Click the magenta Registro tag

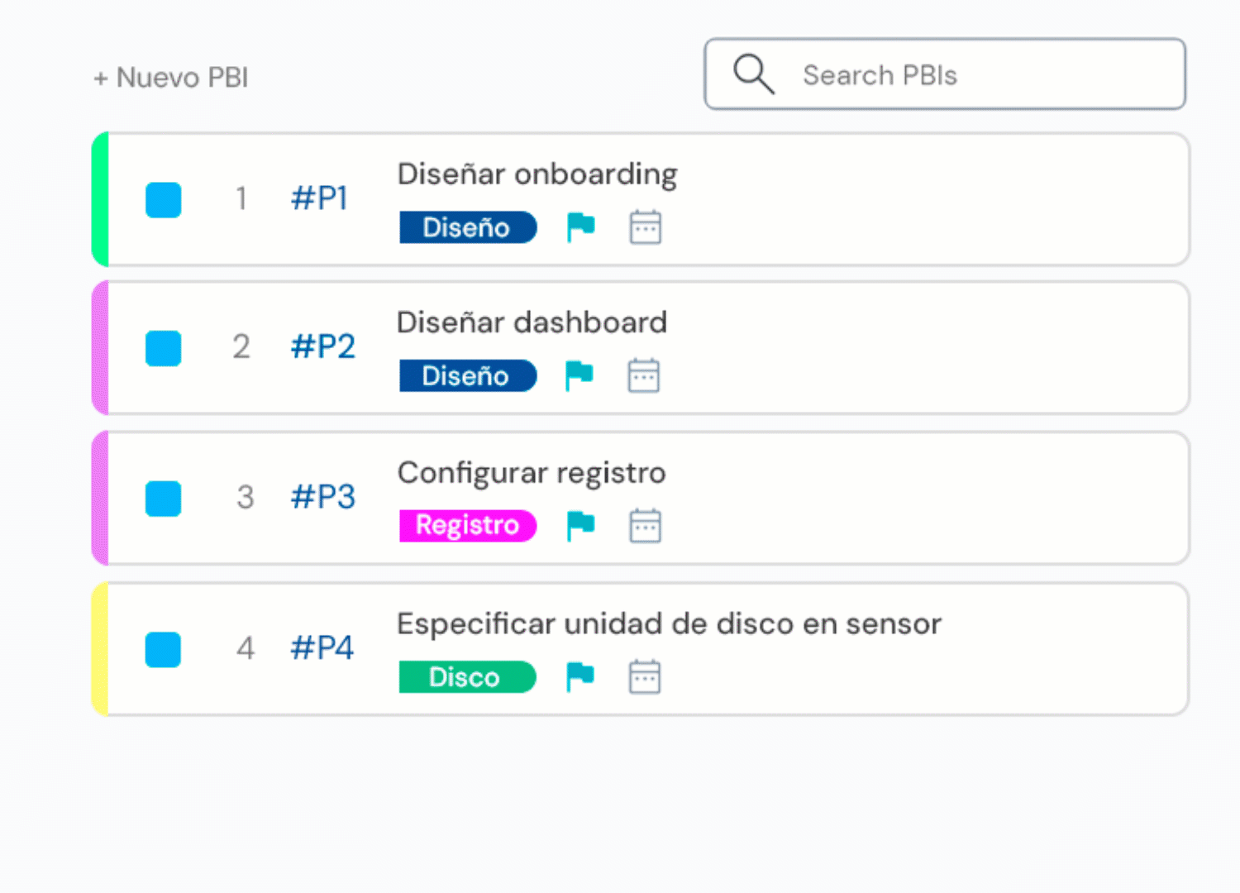(x=467, y=525)
